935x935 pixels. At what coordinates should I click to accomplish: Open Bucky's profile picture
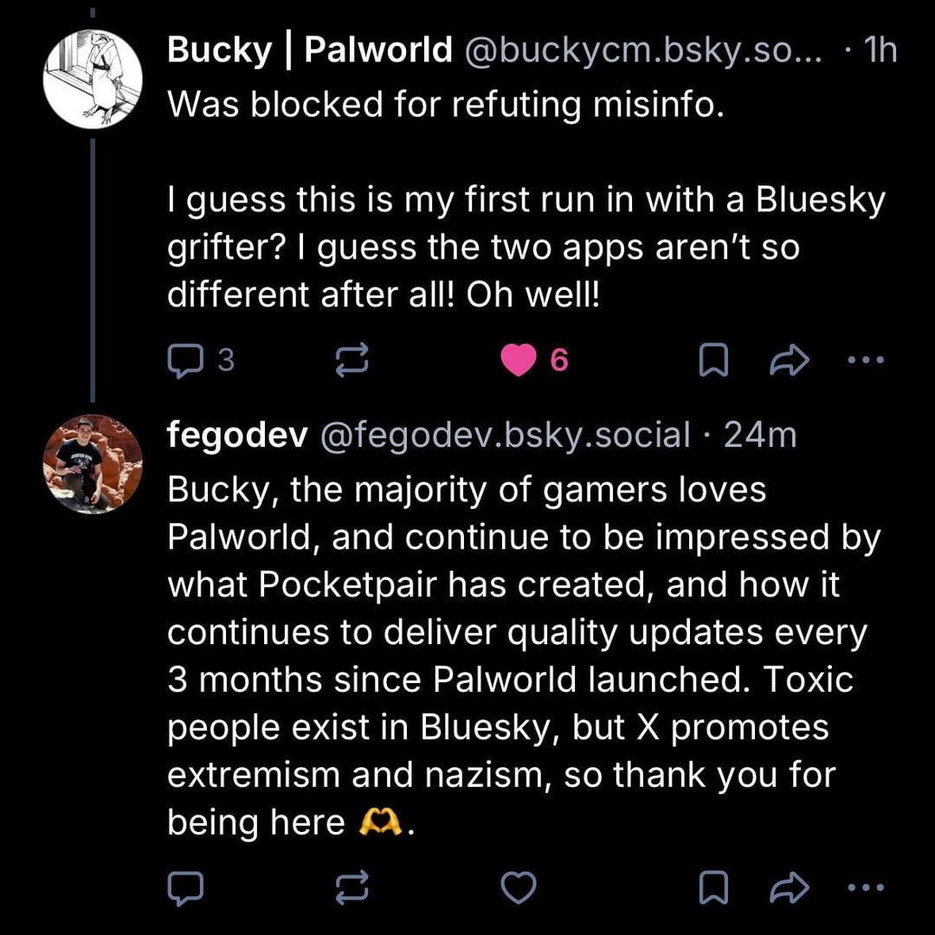(93, 80)
